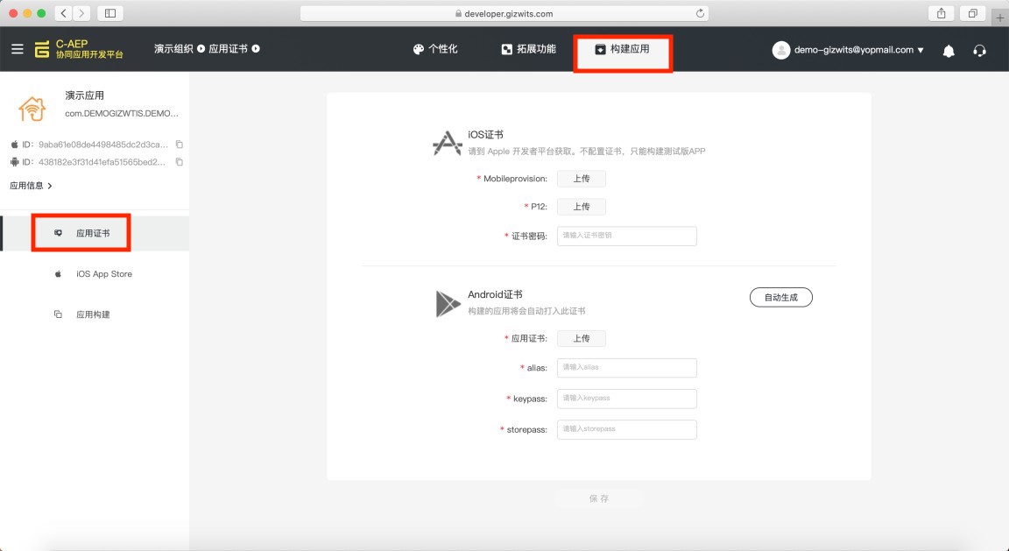Switch to 构建应用 in the top navigation
This screenshot has width=1009, height=551.
[x=622, y=50]
